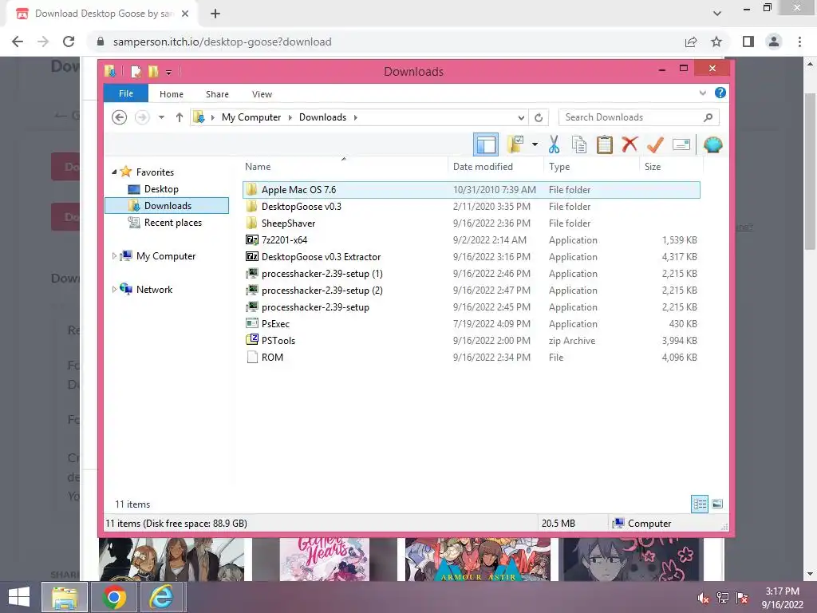The image size is (817, 613).
Task: Switch to large icons view button
Action: point(717,504)
